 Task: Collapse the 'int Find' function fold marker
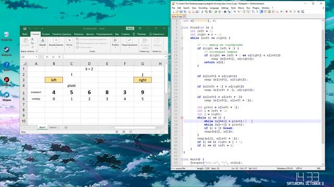click(182, 28)
